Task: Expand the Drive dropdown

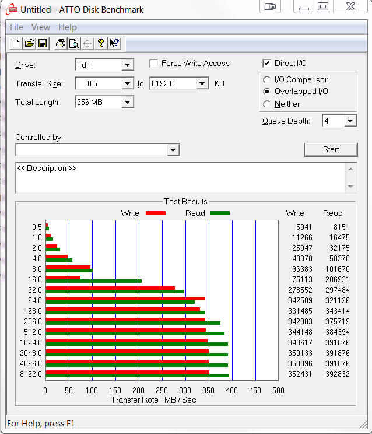Action: click(127, 65)
